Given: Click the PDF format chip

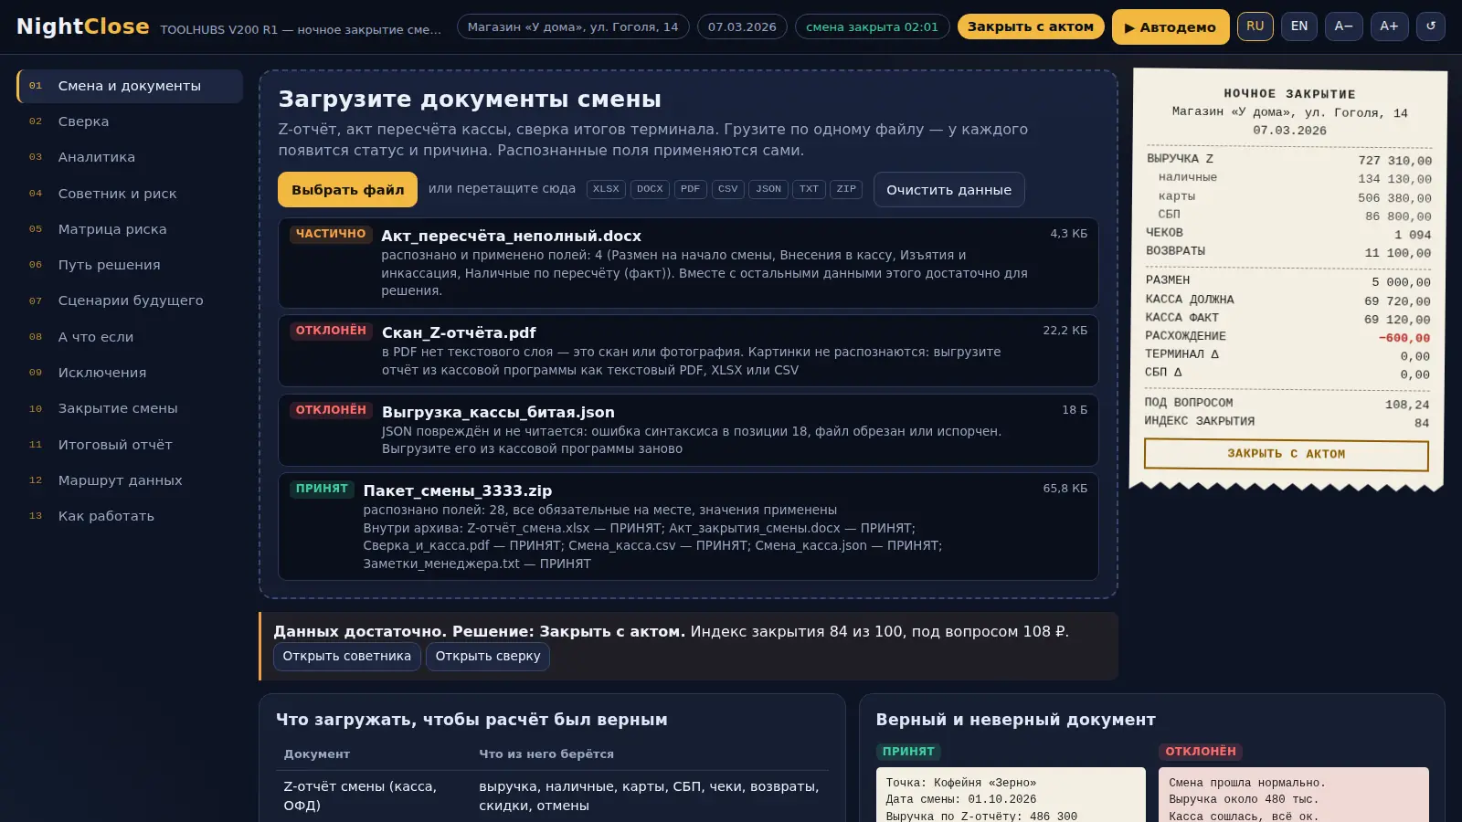Looking at the screenshot, I should point(691,189).
